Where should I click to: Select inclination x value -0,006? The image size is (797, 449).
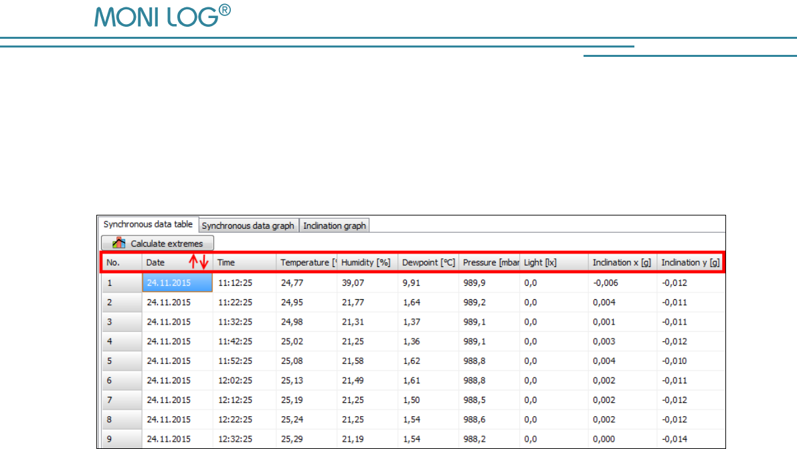tap(606, 283)
